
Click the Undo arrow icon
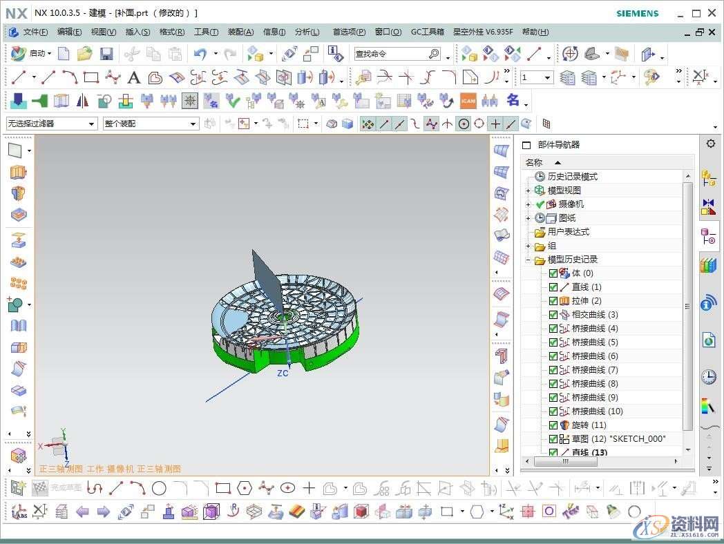point(200,54)
